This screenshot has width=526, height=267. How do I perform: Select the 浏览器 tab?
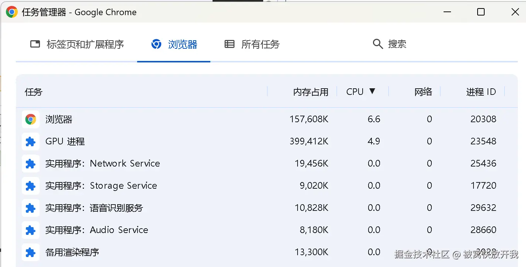(174, 44)
